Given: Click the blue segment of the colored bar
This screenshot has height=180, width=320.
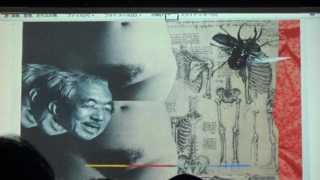Looking at the screenshot, I should pos(234,166).
